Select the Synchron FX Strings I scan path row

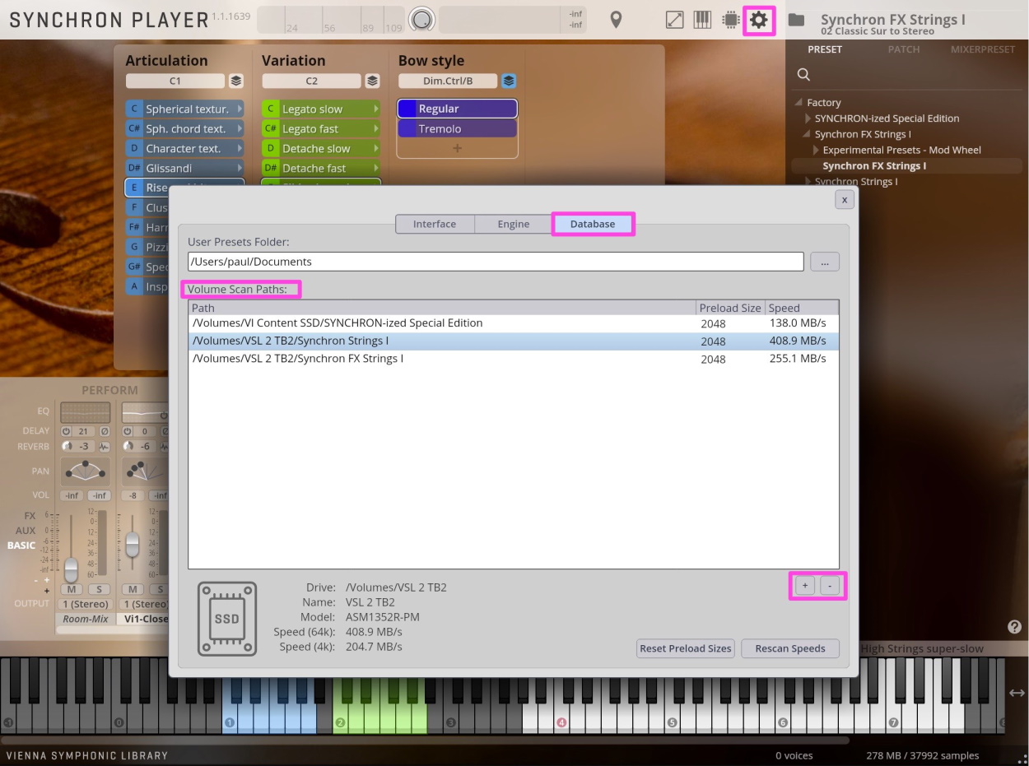[513, 359]
